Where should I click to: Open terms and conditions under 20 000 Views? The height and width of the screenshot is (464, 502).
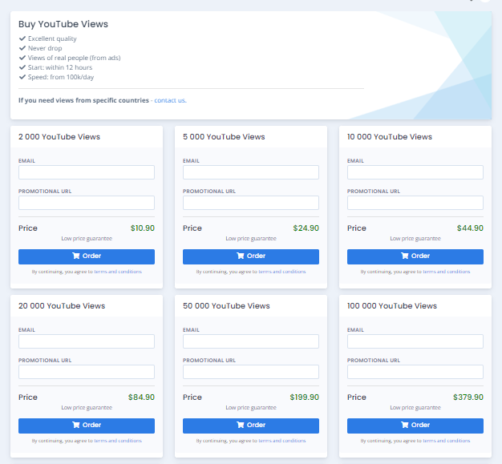click(x=118, y=440)
